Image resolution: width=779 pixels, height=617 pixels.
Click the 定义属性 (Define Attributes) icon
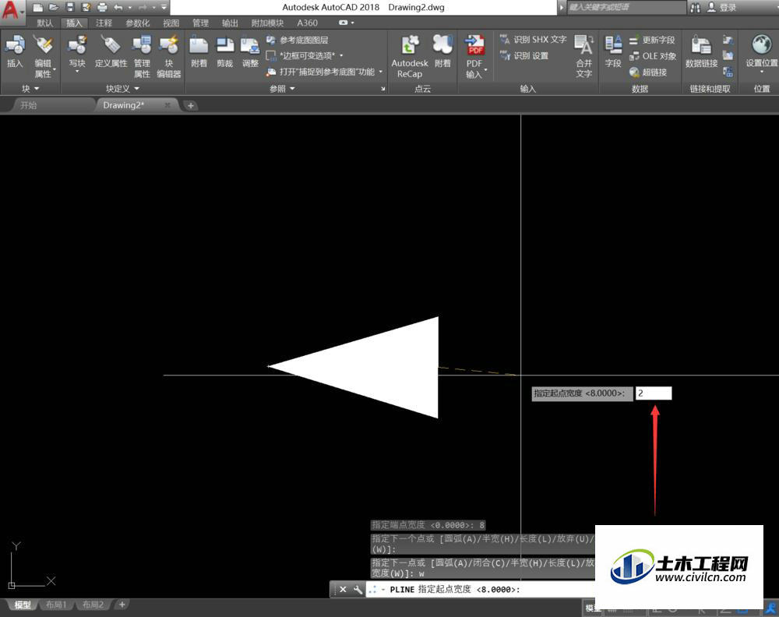(111, 51)
